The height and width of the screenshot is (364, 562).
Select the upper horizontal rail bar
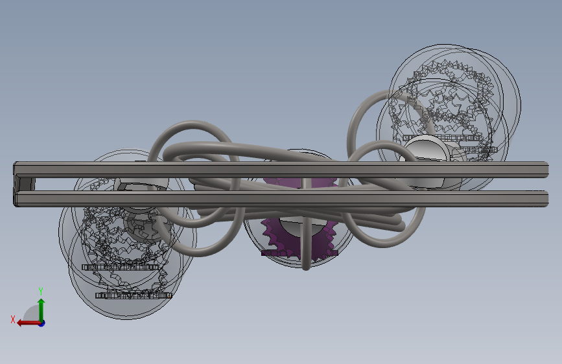coord(281,170)
